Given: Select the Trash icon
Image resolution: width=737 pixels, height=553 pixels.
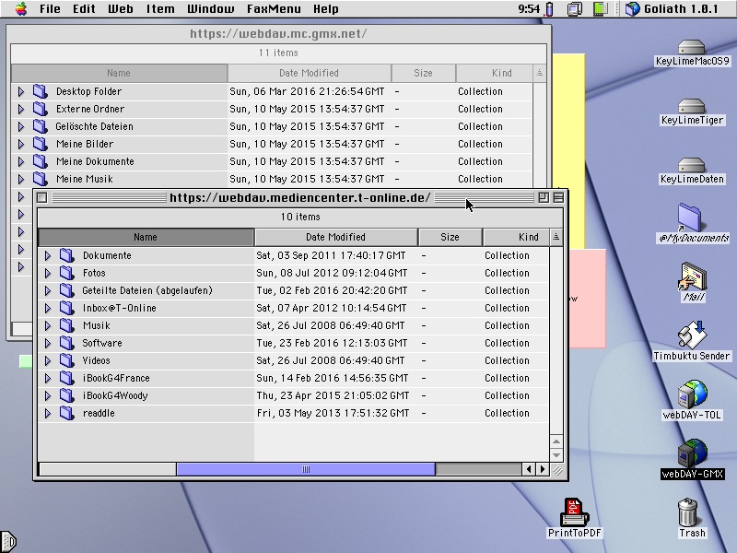Looking at the screenshot, I should click(687, 512).
